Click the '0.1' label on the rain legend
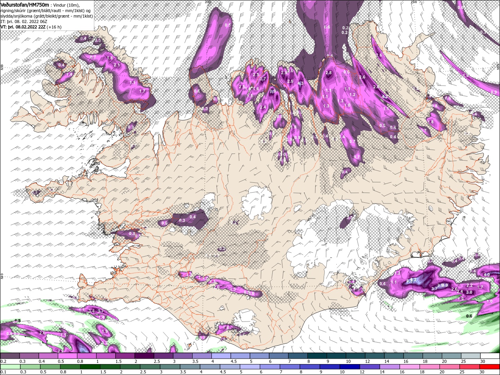The image size is (500, 375). click(x=3, y=372)
